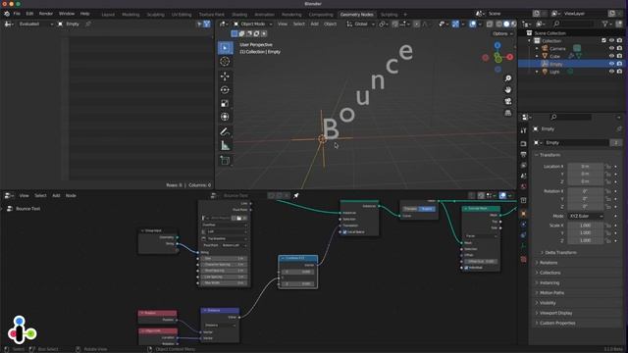Toggle viewport overlays button
Viewport: 628px width, 353px height.
click(473, 24)
